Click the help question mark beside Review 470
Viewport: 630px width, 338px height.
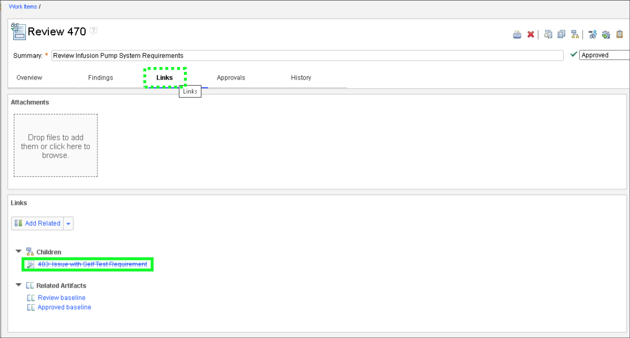coord(93,31)
